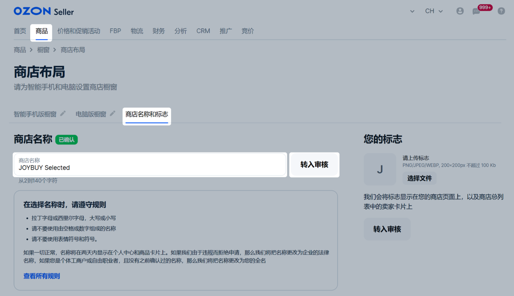Click 请上传标志 text
The height and width of the screenshot is (296, 514).
pyautogui.click(x=416, y=158)
